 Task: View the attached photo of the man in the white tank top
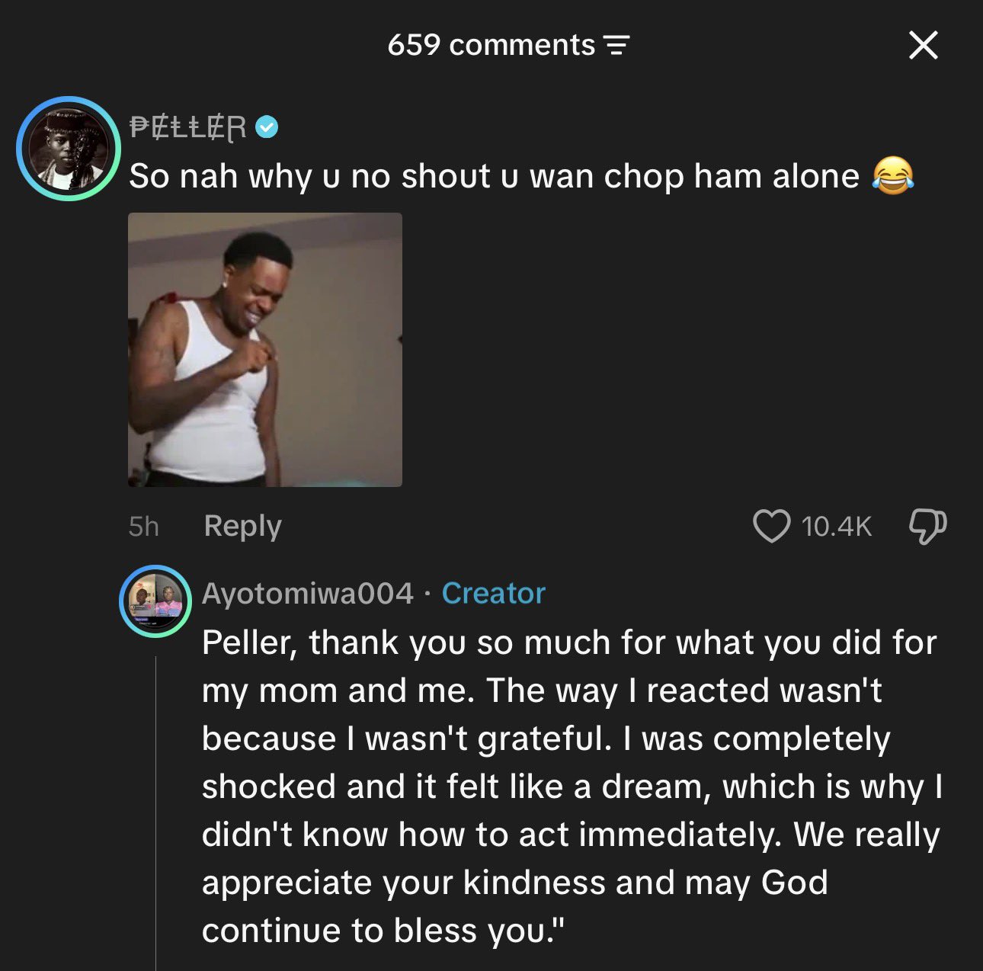(x=265, y=350)
